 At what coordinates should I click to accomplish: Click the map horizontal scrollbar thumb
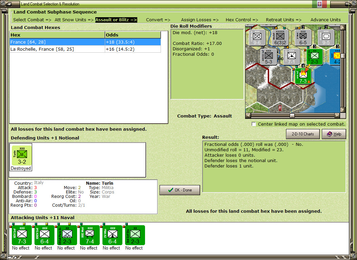(x=292, y=115)
